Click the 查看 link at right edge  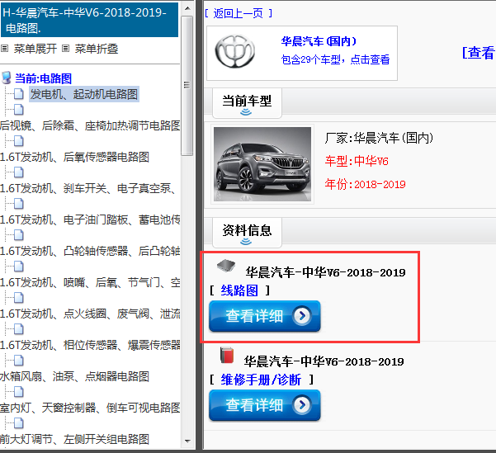(x=479, y=53)
